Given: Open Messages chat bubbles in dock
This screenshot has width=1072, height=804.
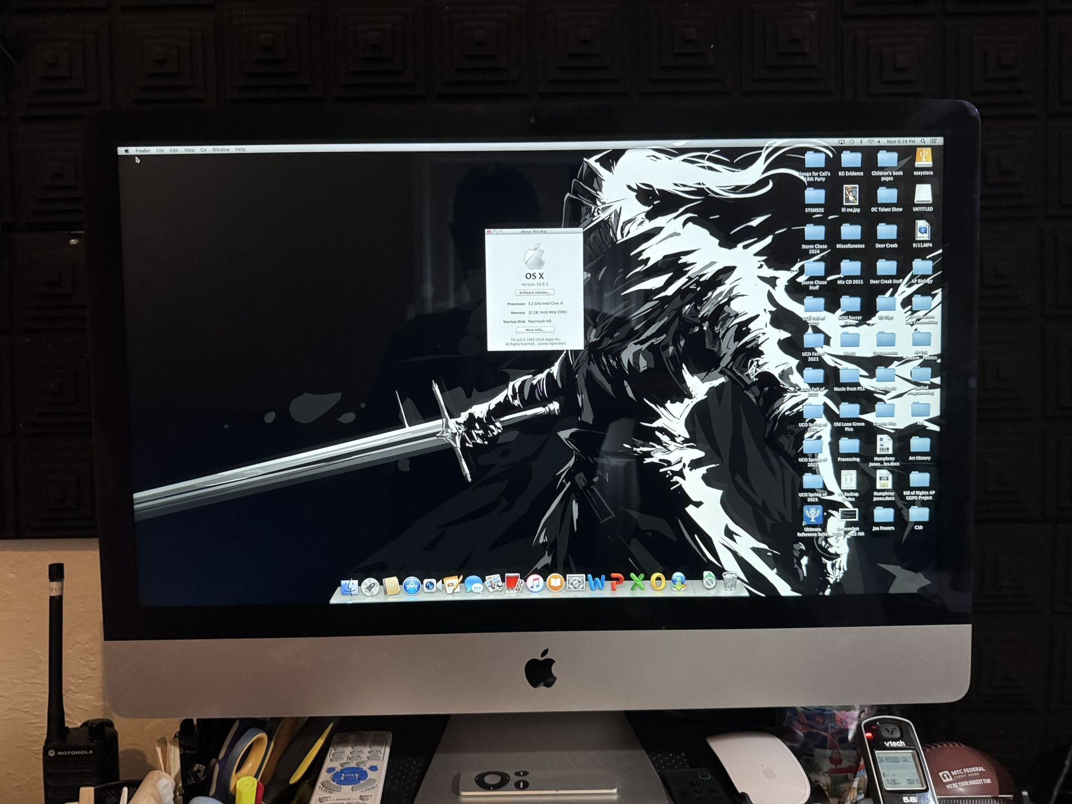Looking at the screenshot, I should (473, 585).
